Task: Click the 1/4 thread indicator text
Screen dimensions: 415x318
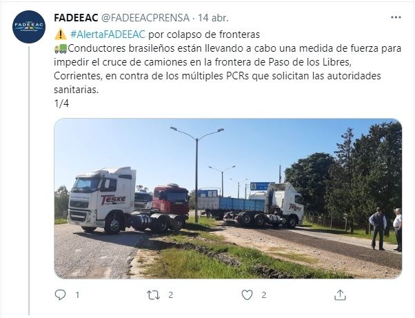Action: (x=61, y=103)
